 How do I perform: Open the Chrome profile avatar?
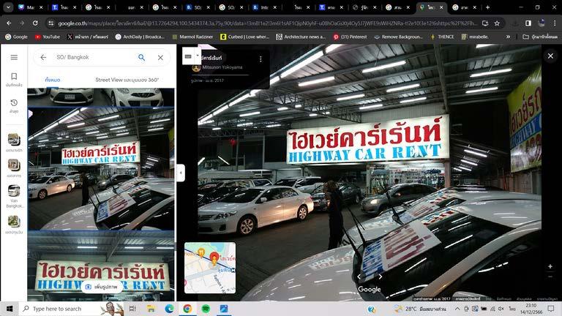point(542,23)
